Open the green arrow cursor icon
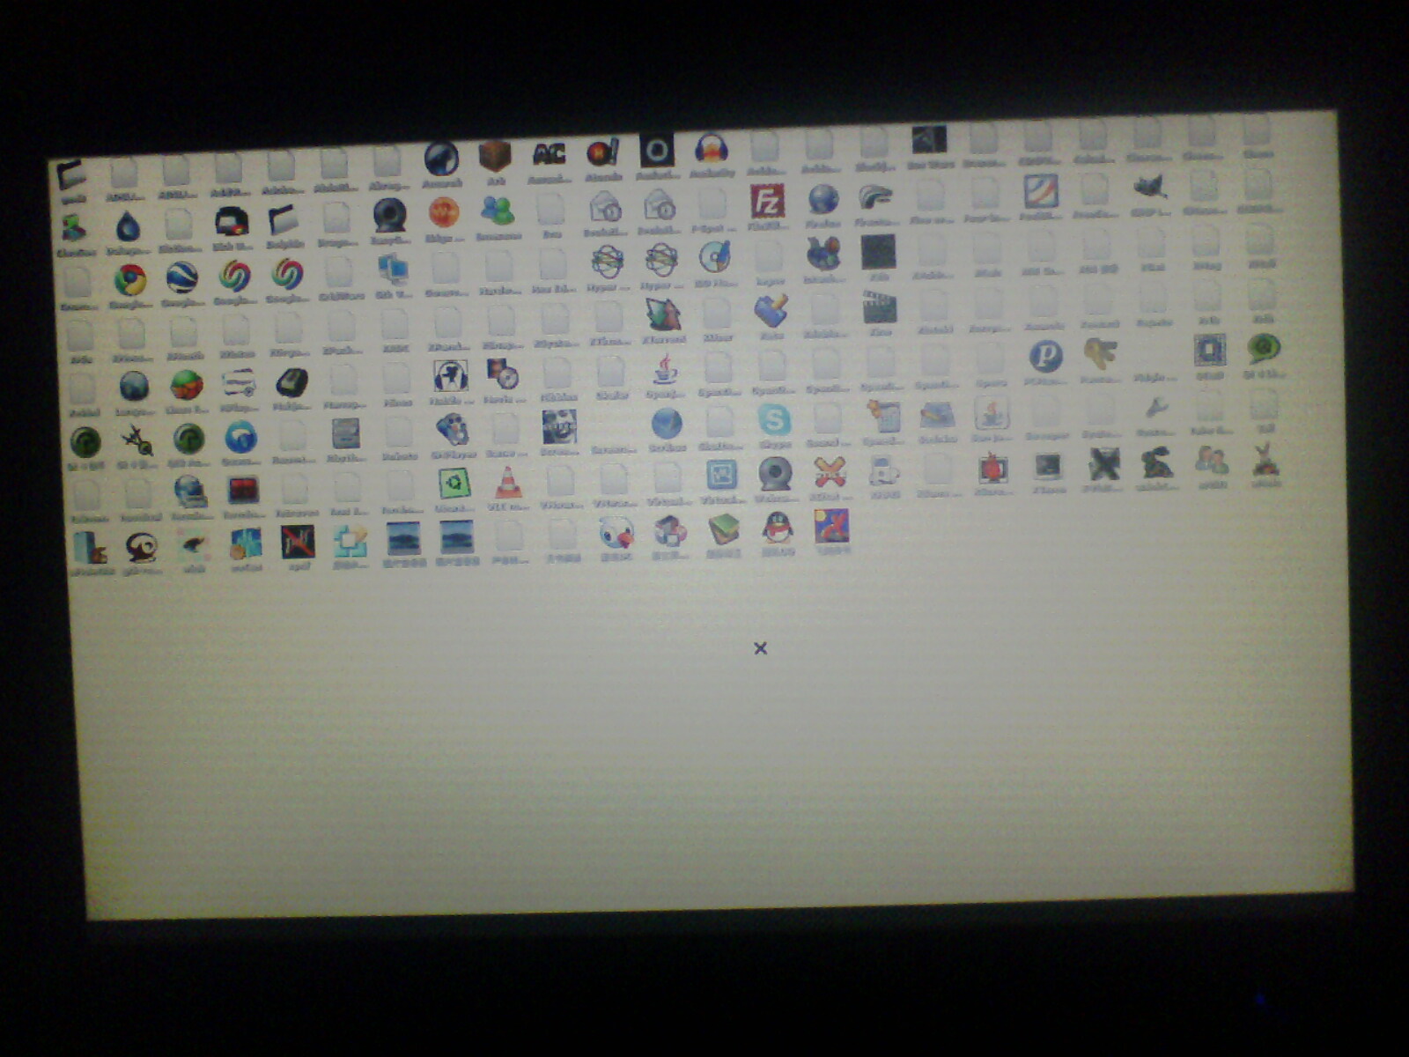This screenshot has height=1057, width=1409. click(x=662, y=315)
